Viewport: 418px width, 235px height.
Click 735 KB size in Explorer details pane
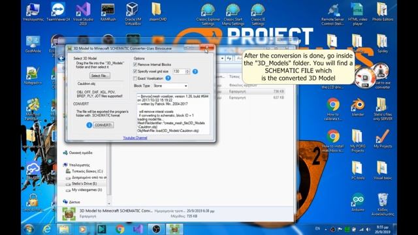pos(192,216)
